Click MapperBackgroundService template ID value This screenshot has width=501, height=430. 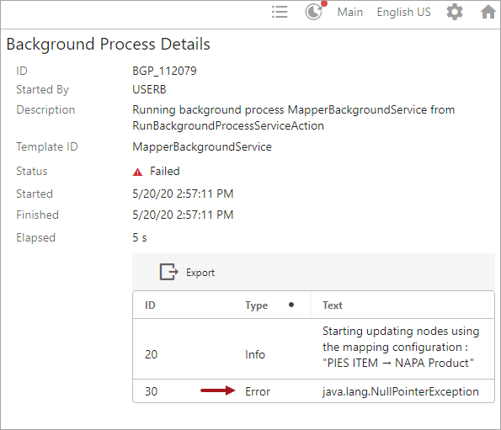click(x=202, y=147)
